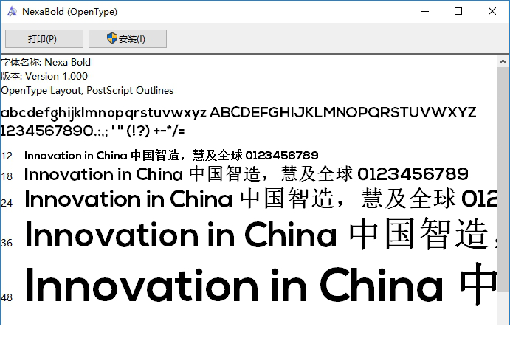Click the OpenType Layout, PostScript Outlines line
This screenshot has width=510, height=338.
[x=87, y=90]
